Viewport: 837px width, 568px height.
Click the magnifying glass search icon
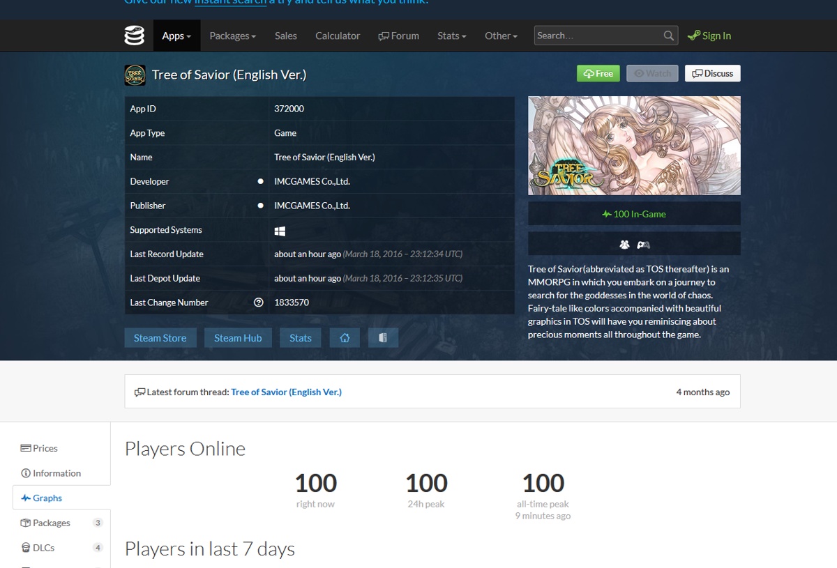(669, 36)
